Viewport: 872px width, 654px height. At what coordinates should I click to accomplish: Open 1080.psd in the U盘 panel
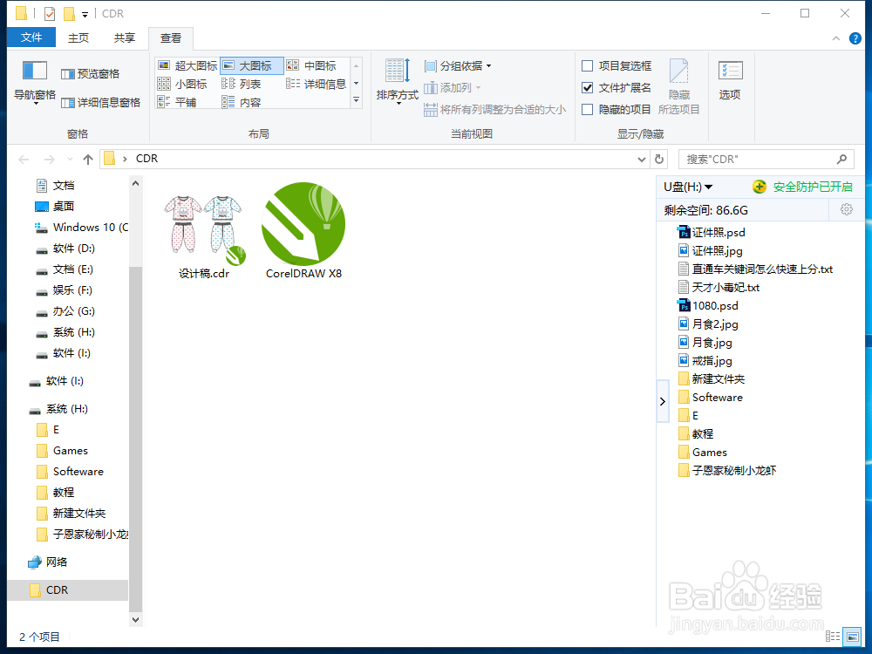(x=708, y=306)
